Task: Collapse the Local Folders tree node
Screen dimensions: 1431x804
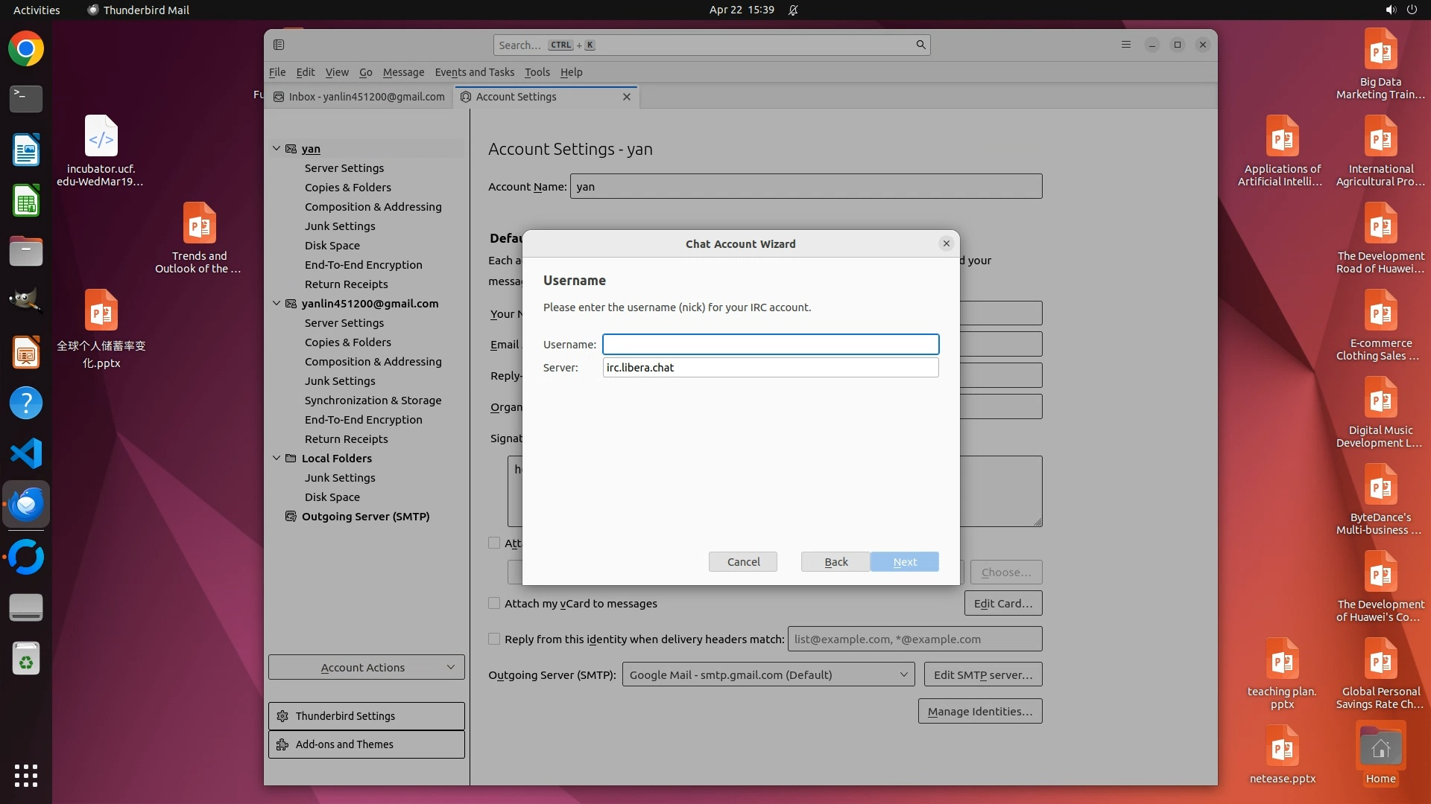Action: click(x=277, y=459)
